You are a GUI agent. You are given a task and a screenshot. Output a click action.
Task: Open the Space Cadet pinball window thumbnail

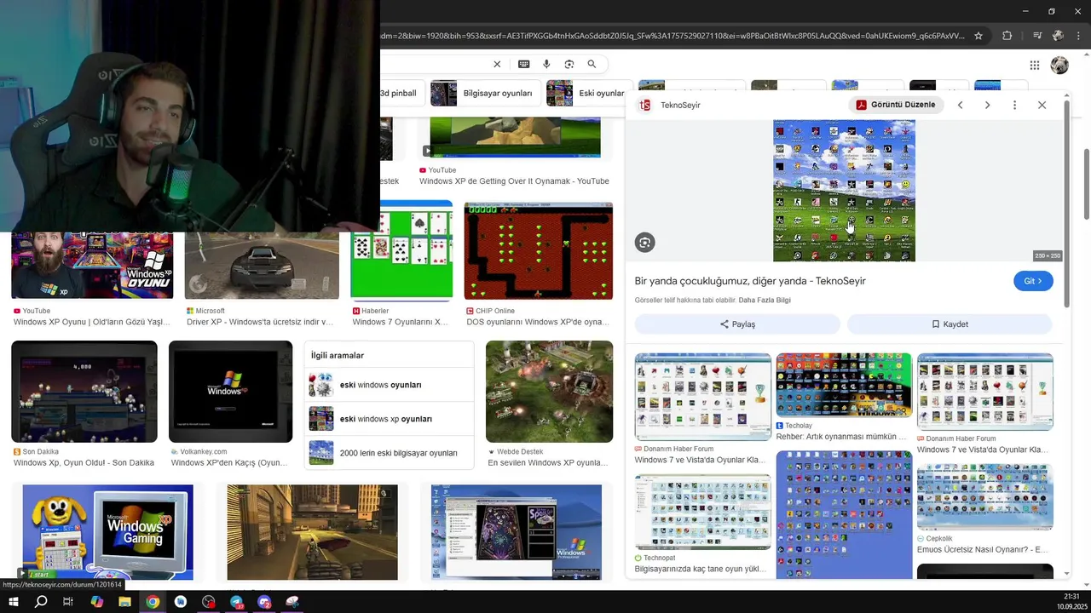coord(517,532)
